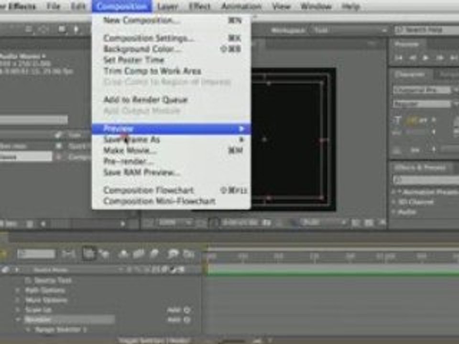Click timeline search field
This screenshot has height=344, width=459.
(x=36, y=254)
